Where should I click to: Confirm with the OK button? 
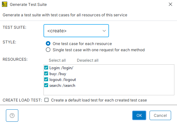(139, 115)
